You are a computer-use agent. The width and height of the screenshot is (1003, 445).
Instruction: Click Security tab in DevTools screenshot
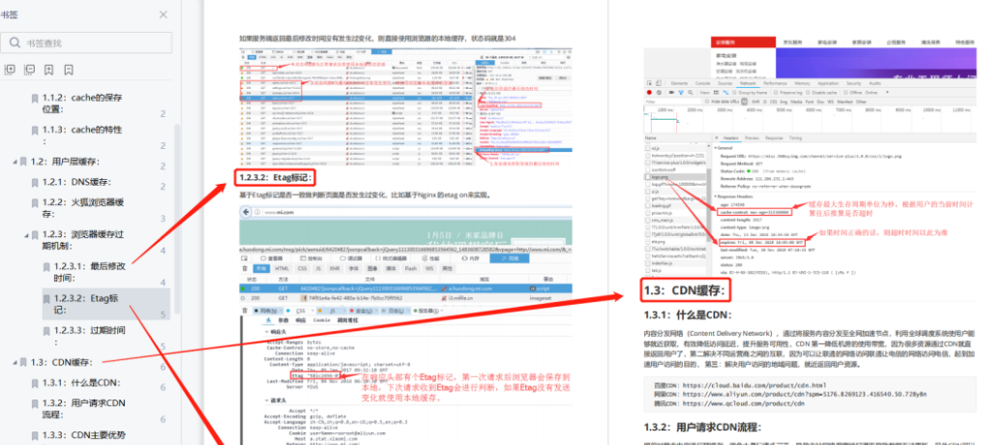853,83
